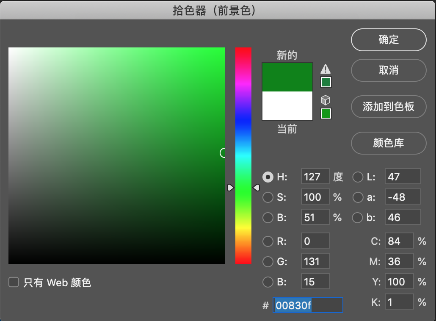Select the G green radio button

268,261
